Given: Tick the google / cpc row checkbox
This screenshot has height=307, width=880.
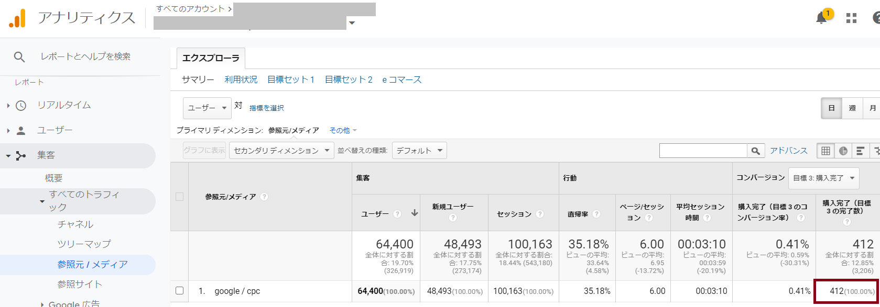Looking at the screenshot, I should click(179, 291).
